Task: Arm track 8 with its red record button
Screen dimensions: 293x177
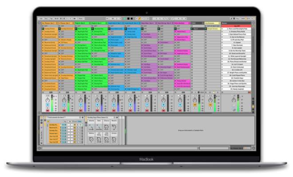Action: coord(163,110)
